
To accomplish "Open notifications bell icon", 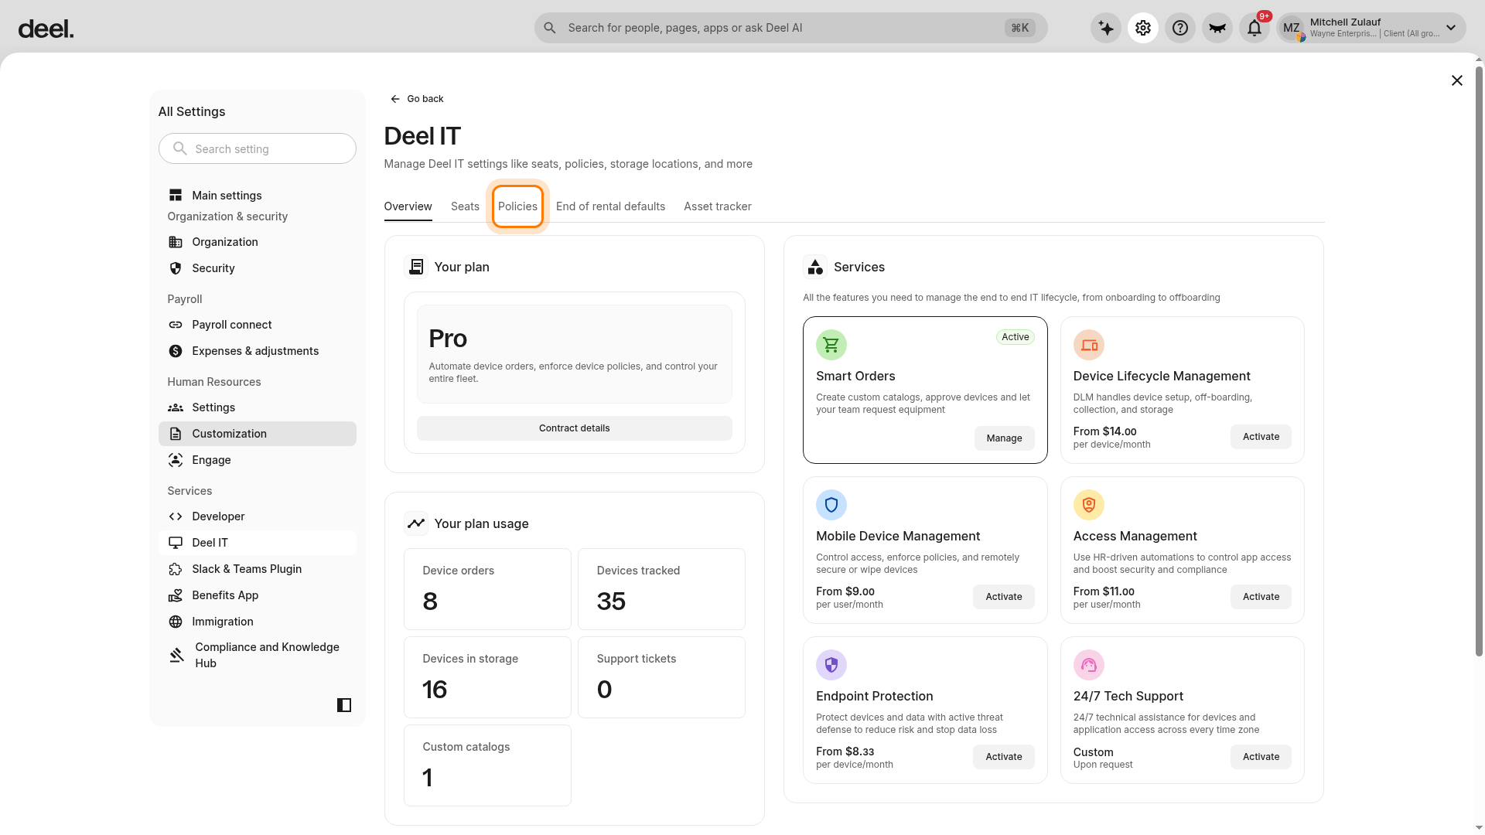I will point(1255,28).
